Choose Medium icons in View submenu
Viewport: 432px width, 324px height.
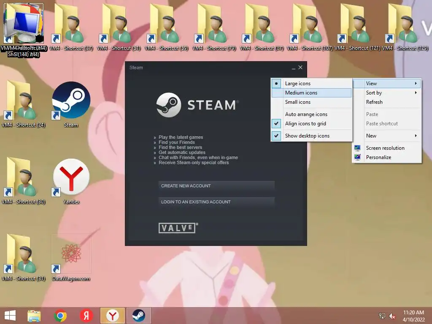point(312,93)
